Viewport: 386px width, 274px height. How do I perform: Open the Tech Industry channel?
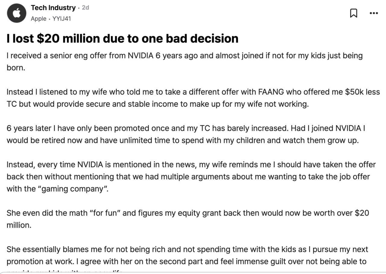coord(53,8)
